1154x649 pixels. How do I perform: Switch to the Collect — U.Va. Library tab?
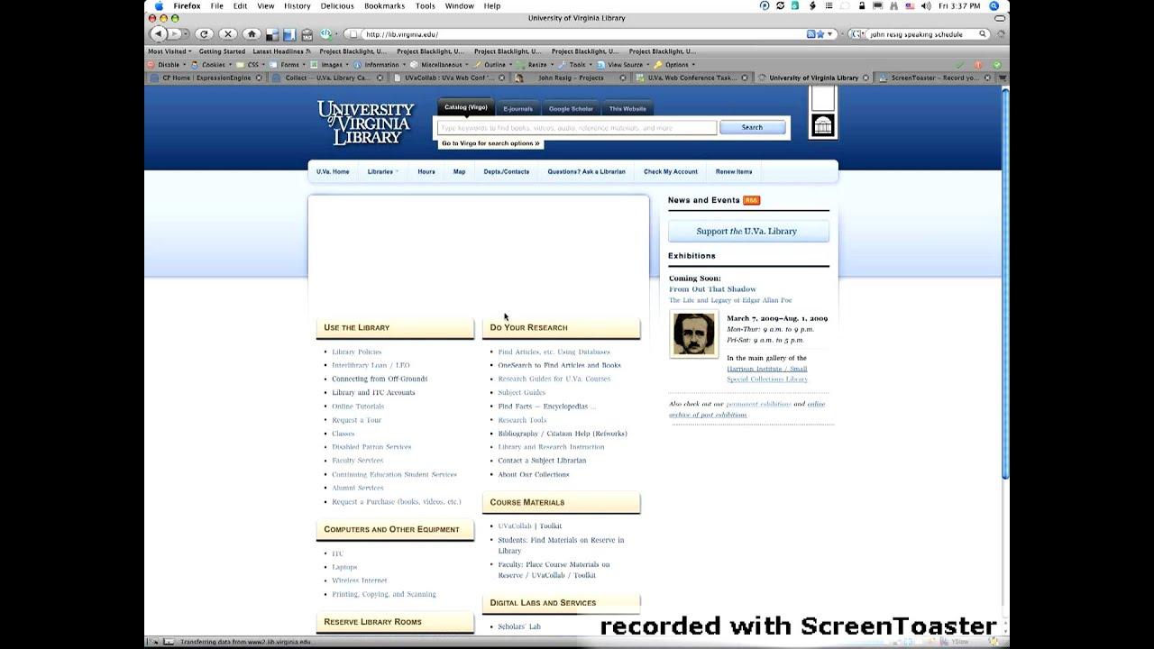tap(327, 78)
